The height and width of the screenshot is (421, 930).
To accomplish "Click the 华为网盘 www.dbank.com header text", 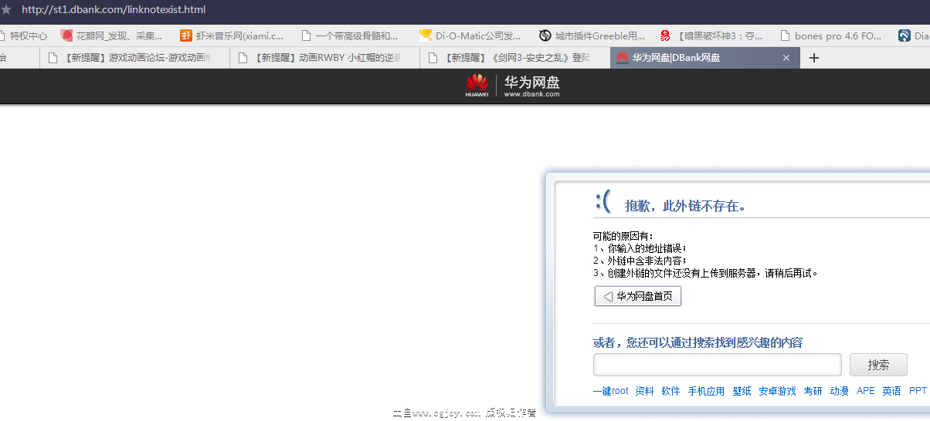I will coord(532,86).
